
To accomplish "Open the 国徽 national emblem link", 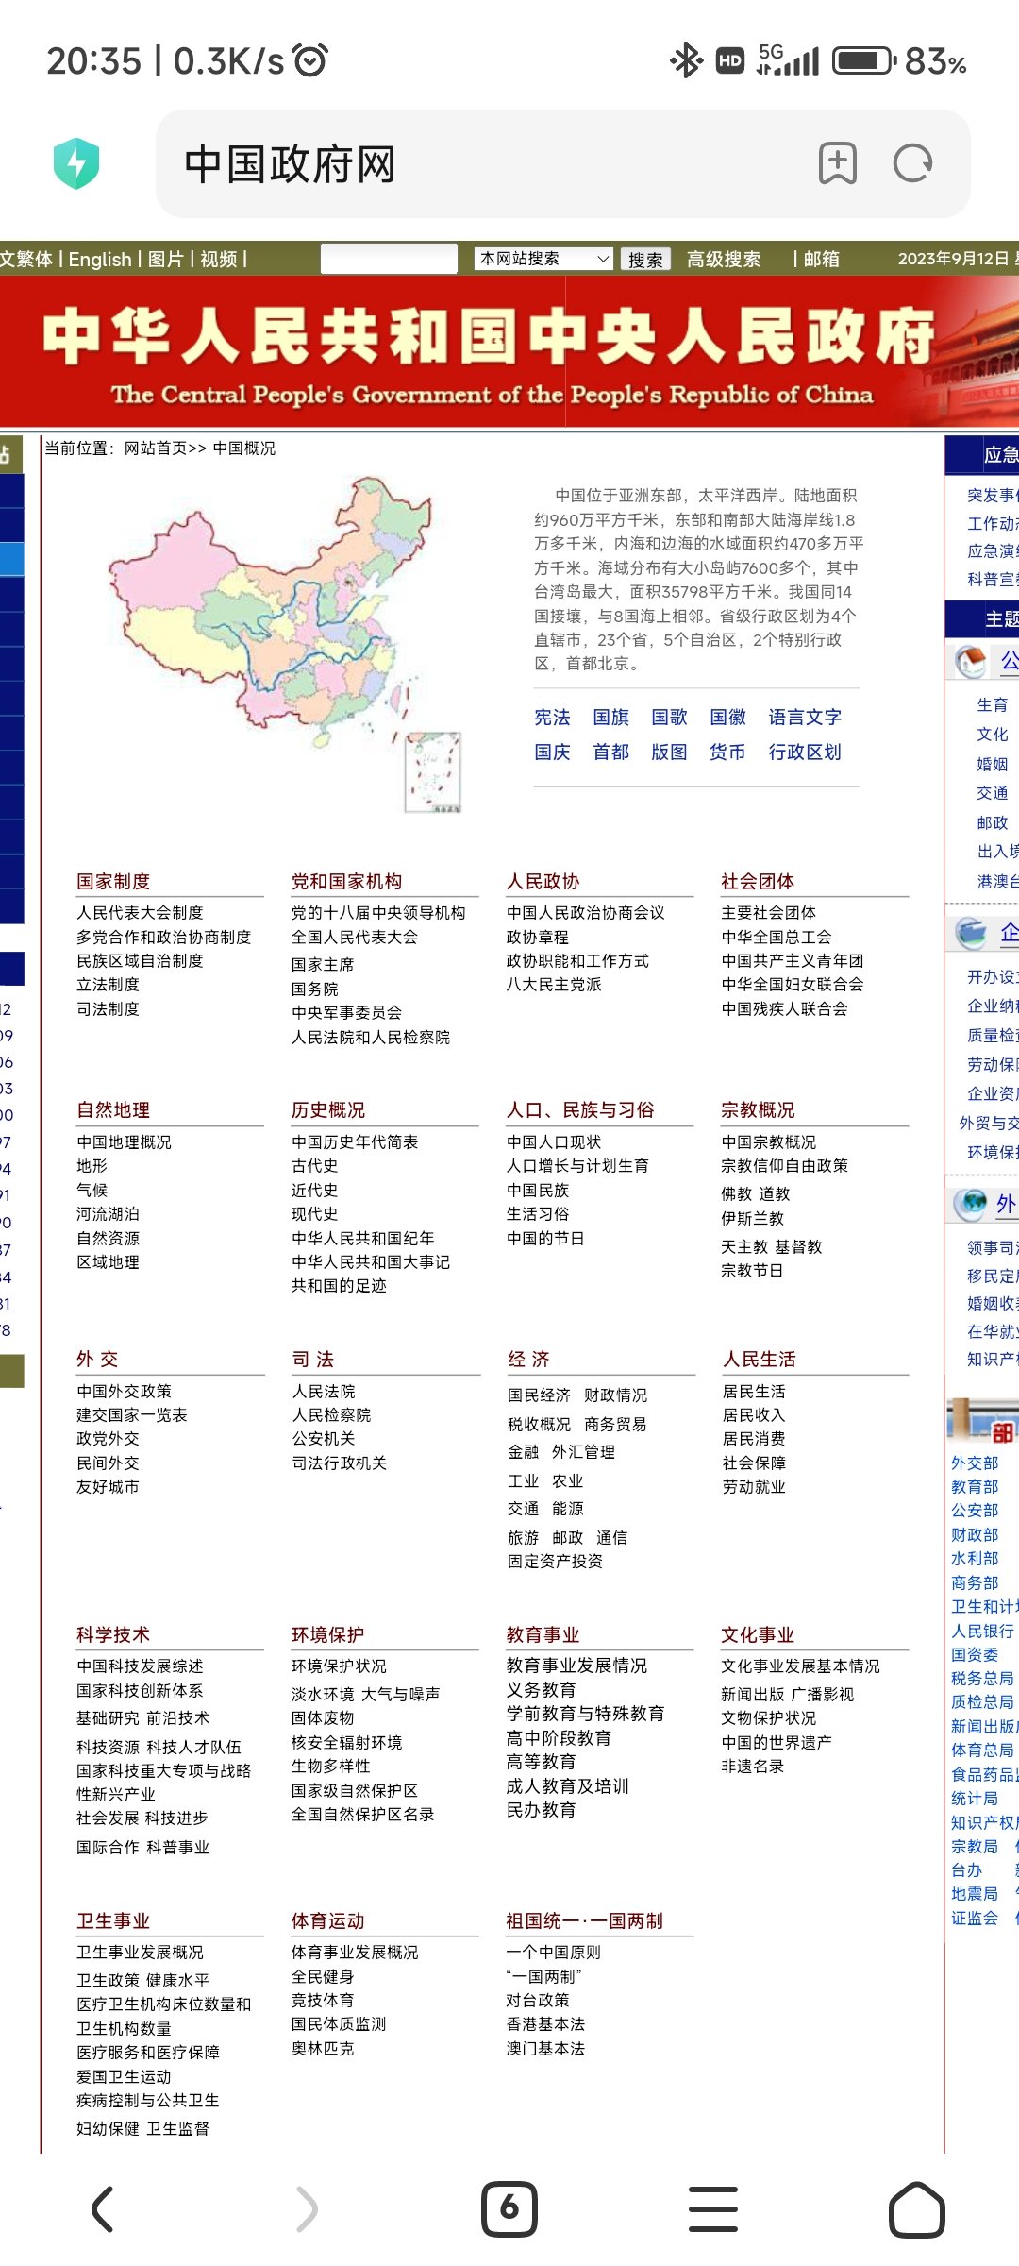I will [x=727, y=718].
